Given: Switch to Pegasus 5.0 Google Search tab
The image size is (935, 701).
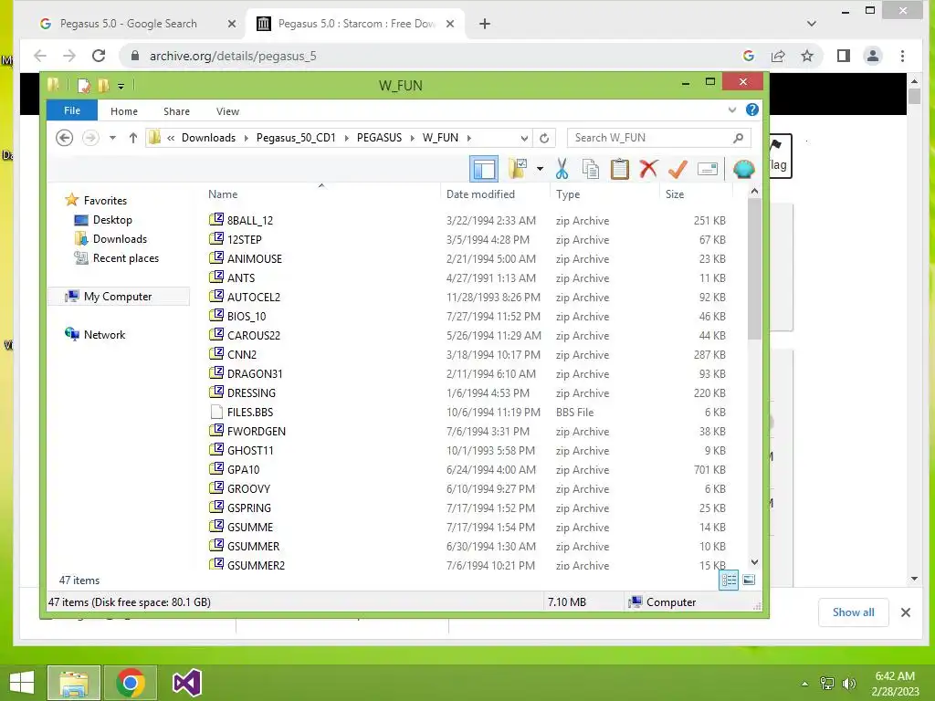Looking at the screenshot, I should 128,24.
